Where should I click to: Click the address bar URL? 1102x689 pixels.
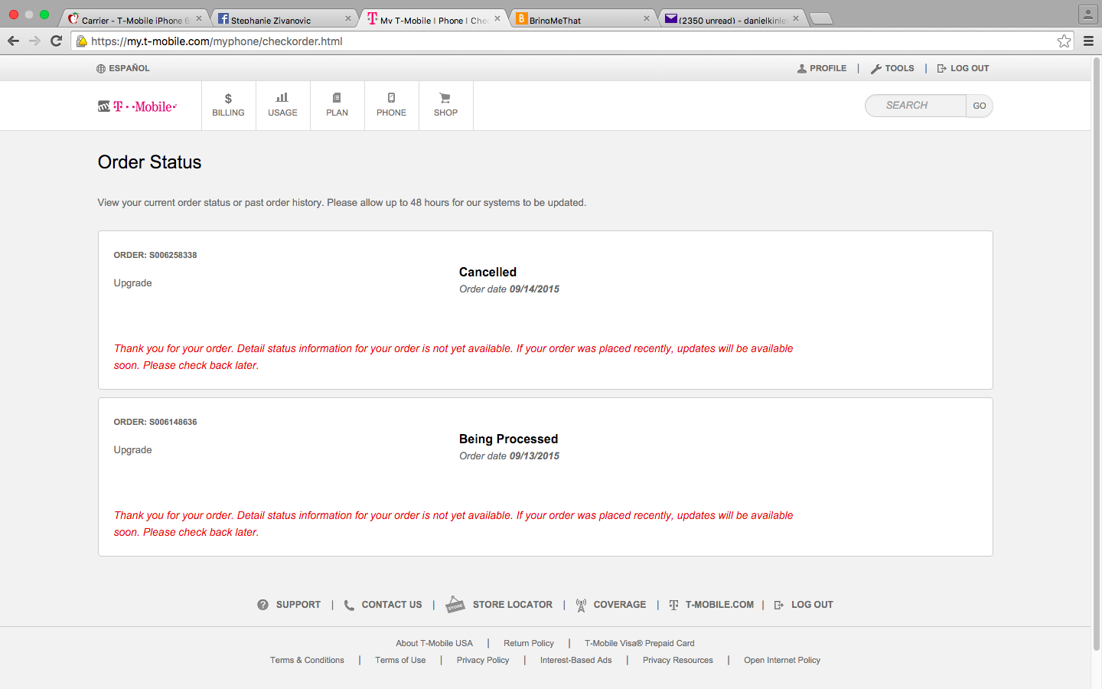click(217, 41)
